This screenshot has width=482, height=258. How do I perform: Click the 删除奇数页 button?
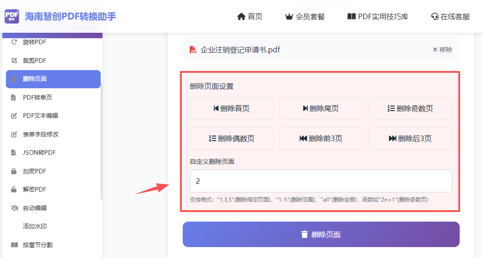(410, 108)
